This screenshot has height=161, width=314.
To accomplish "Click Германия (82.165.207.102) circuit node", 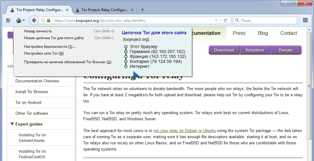I will [x=157, y=52].
